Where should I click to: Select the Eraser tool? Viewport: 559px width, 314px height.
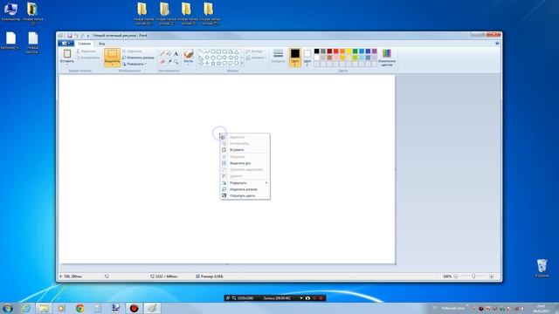tap(162, 62)
